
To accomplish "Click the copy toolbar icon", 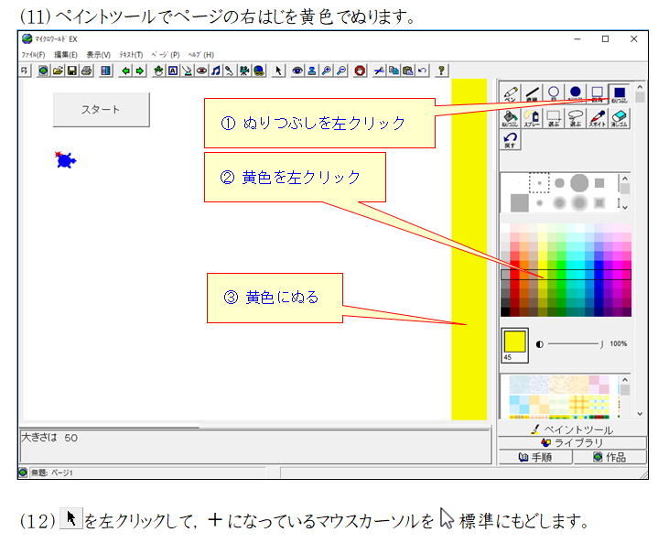I will tap(394, 71).
